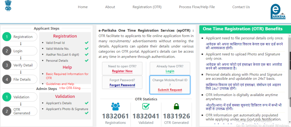Viewport: 291px width, 127px height.
Task: Click the grey circle numbered 4 for File Details
Action: pos(7,79)
